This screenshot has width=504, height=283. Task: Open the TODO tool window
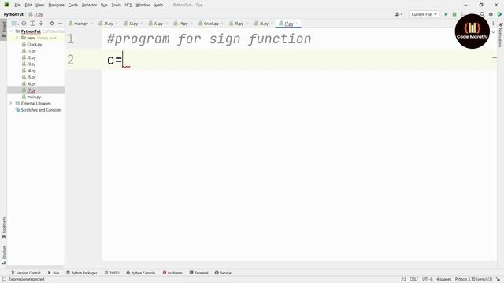(x=112, y=273)
